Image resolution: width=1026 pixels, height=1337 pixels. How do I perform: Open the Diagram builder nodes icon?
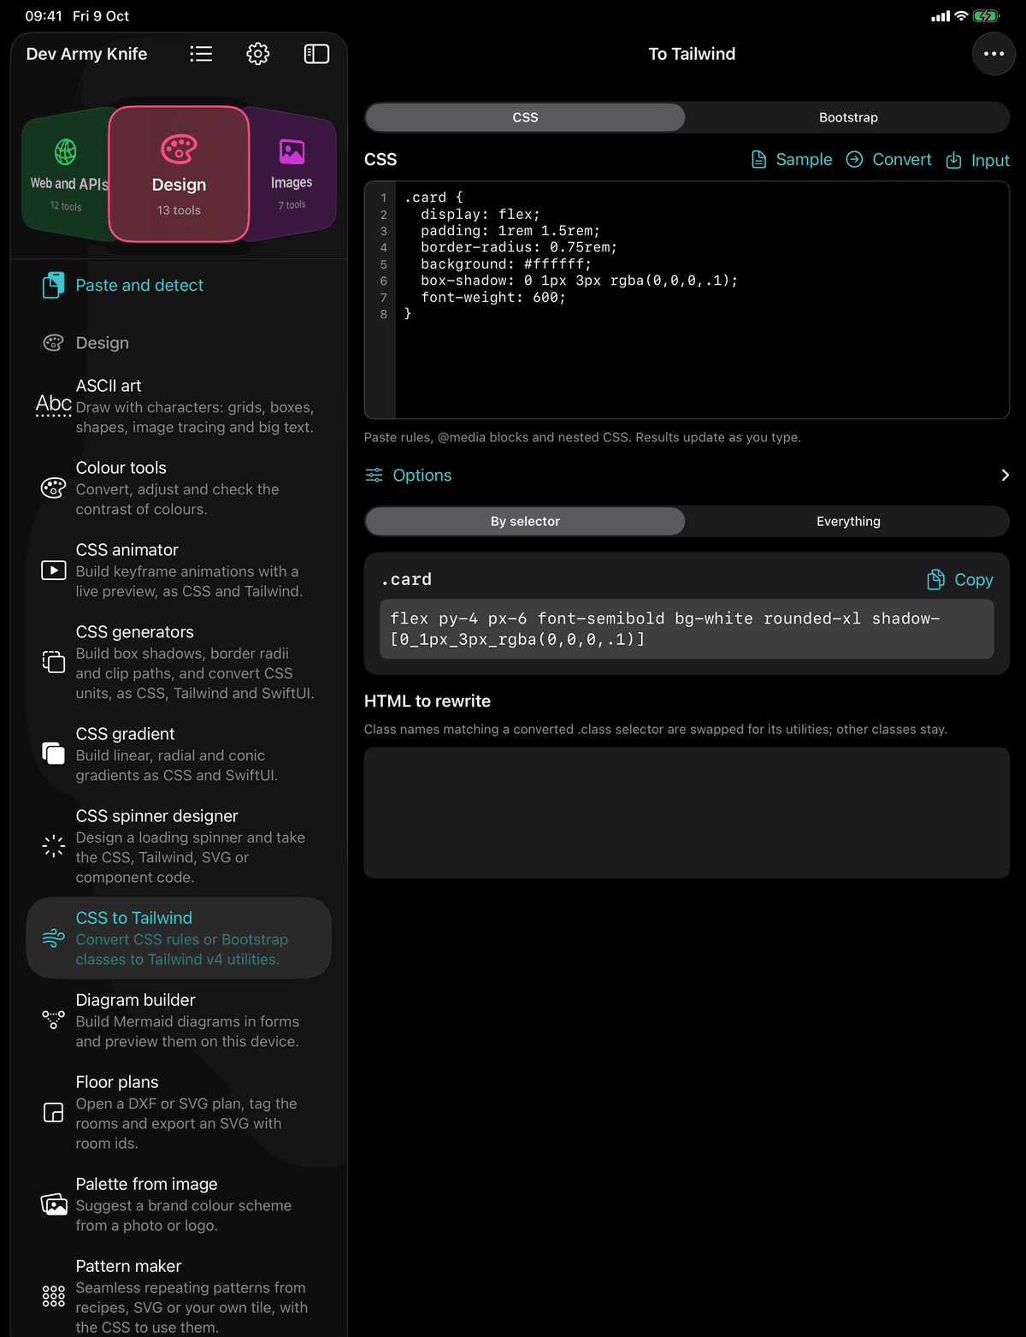53,1020
